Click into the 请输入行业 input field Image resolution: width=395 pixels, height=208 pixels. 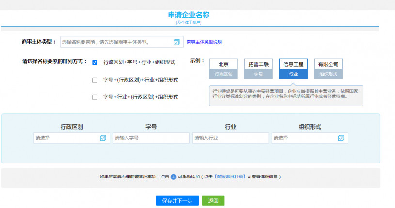tap(230, 138)
